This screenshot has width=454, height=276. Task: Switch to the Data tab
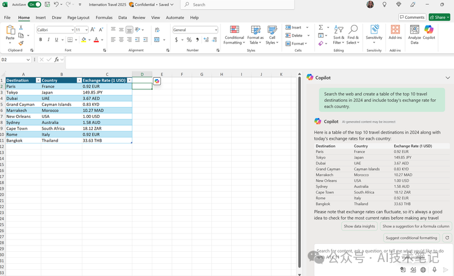click(123, 18)
